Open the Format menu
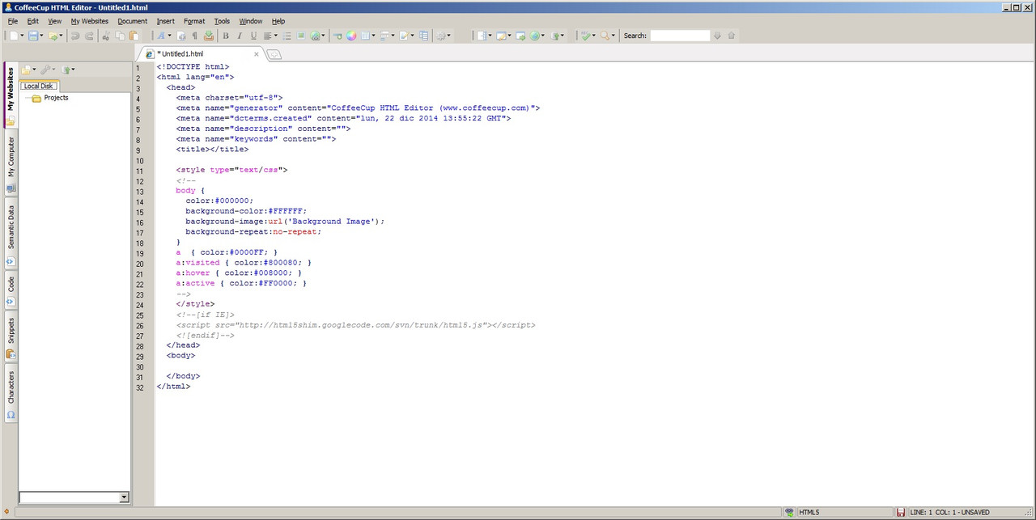Image resolution: width=1036 pixels, height=520 pixels. click(194, 21)
